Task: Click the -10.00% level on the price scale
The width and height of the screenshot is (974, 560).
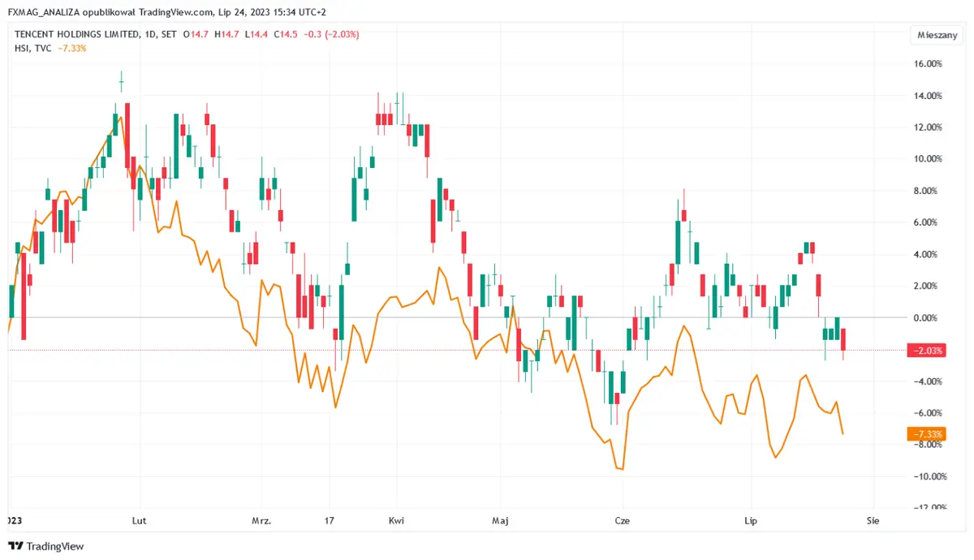Action: pos(926,476)
